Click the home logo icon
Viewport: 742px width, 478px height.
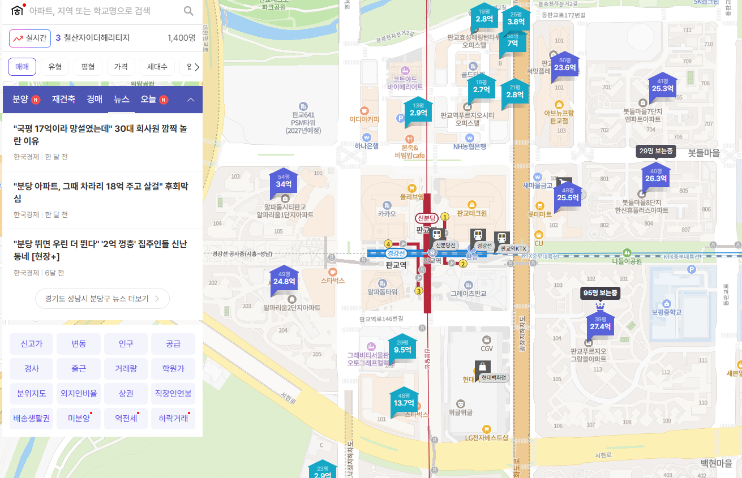[x=18, y=11]
